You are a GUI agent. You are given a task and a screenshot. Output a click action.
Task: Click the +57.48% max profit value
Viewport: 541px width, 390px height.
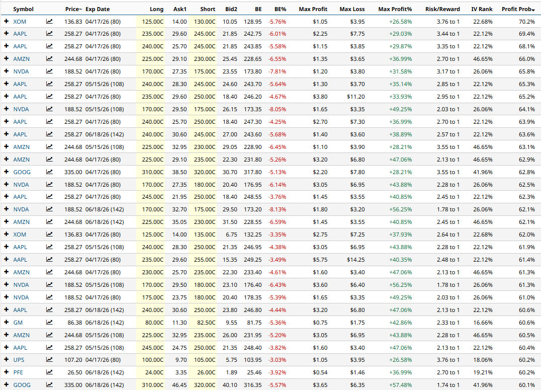(401, 385)
